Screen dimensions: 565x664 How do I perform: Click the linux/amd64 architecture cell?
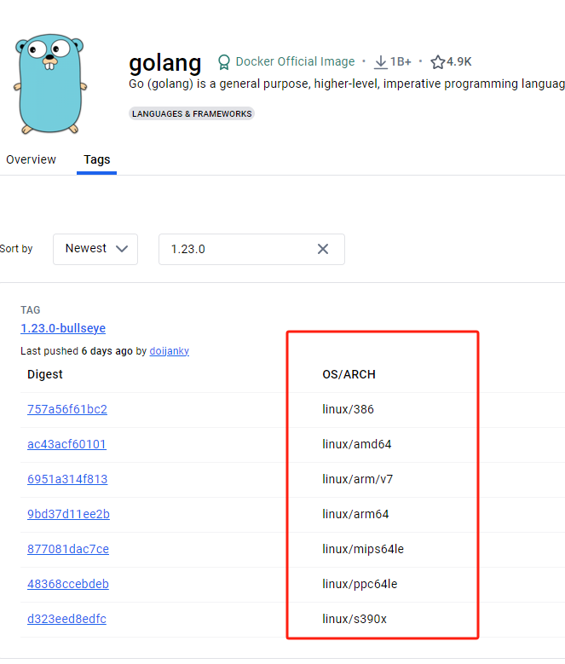[357, 444]
